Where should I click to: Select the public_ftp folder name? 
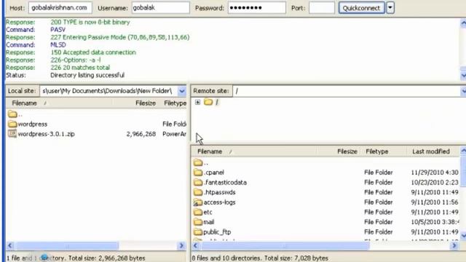(217, 232)
